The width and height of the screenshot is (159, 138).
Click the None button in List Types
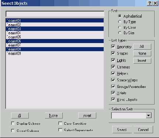[x=142, y=53]
